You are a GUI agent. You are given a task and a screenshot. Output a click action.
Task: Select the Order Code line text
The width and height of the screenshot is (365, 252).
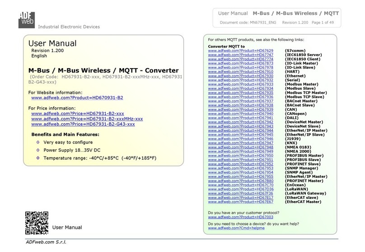click(x=105, y=79)
